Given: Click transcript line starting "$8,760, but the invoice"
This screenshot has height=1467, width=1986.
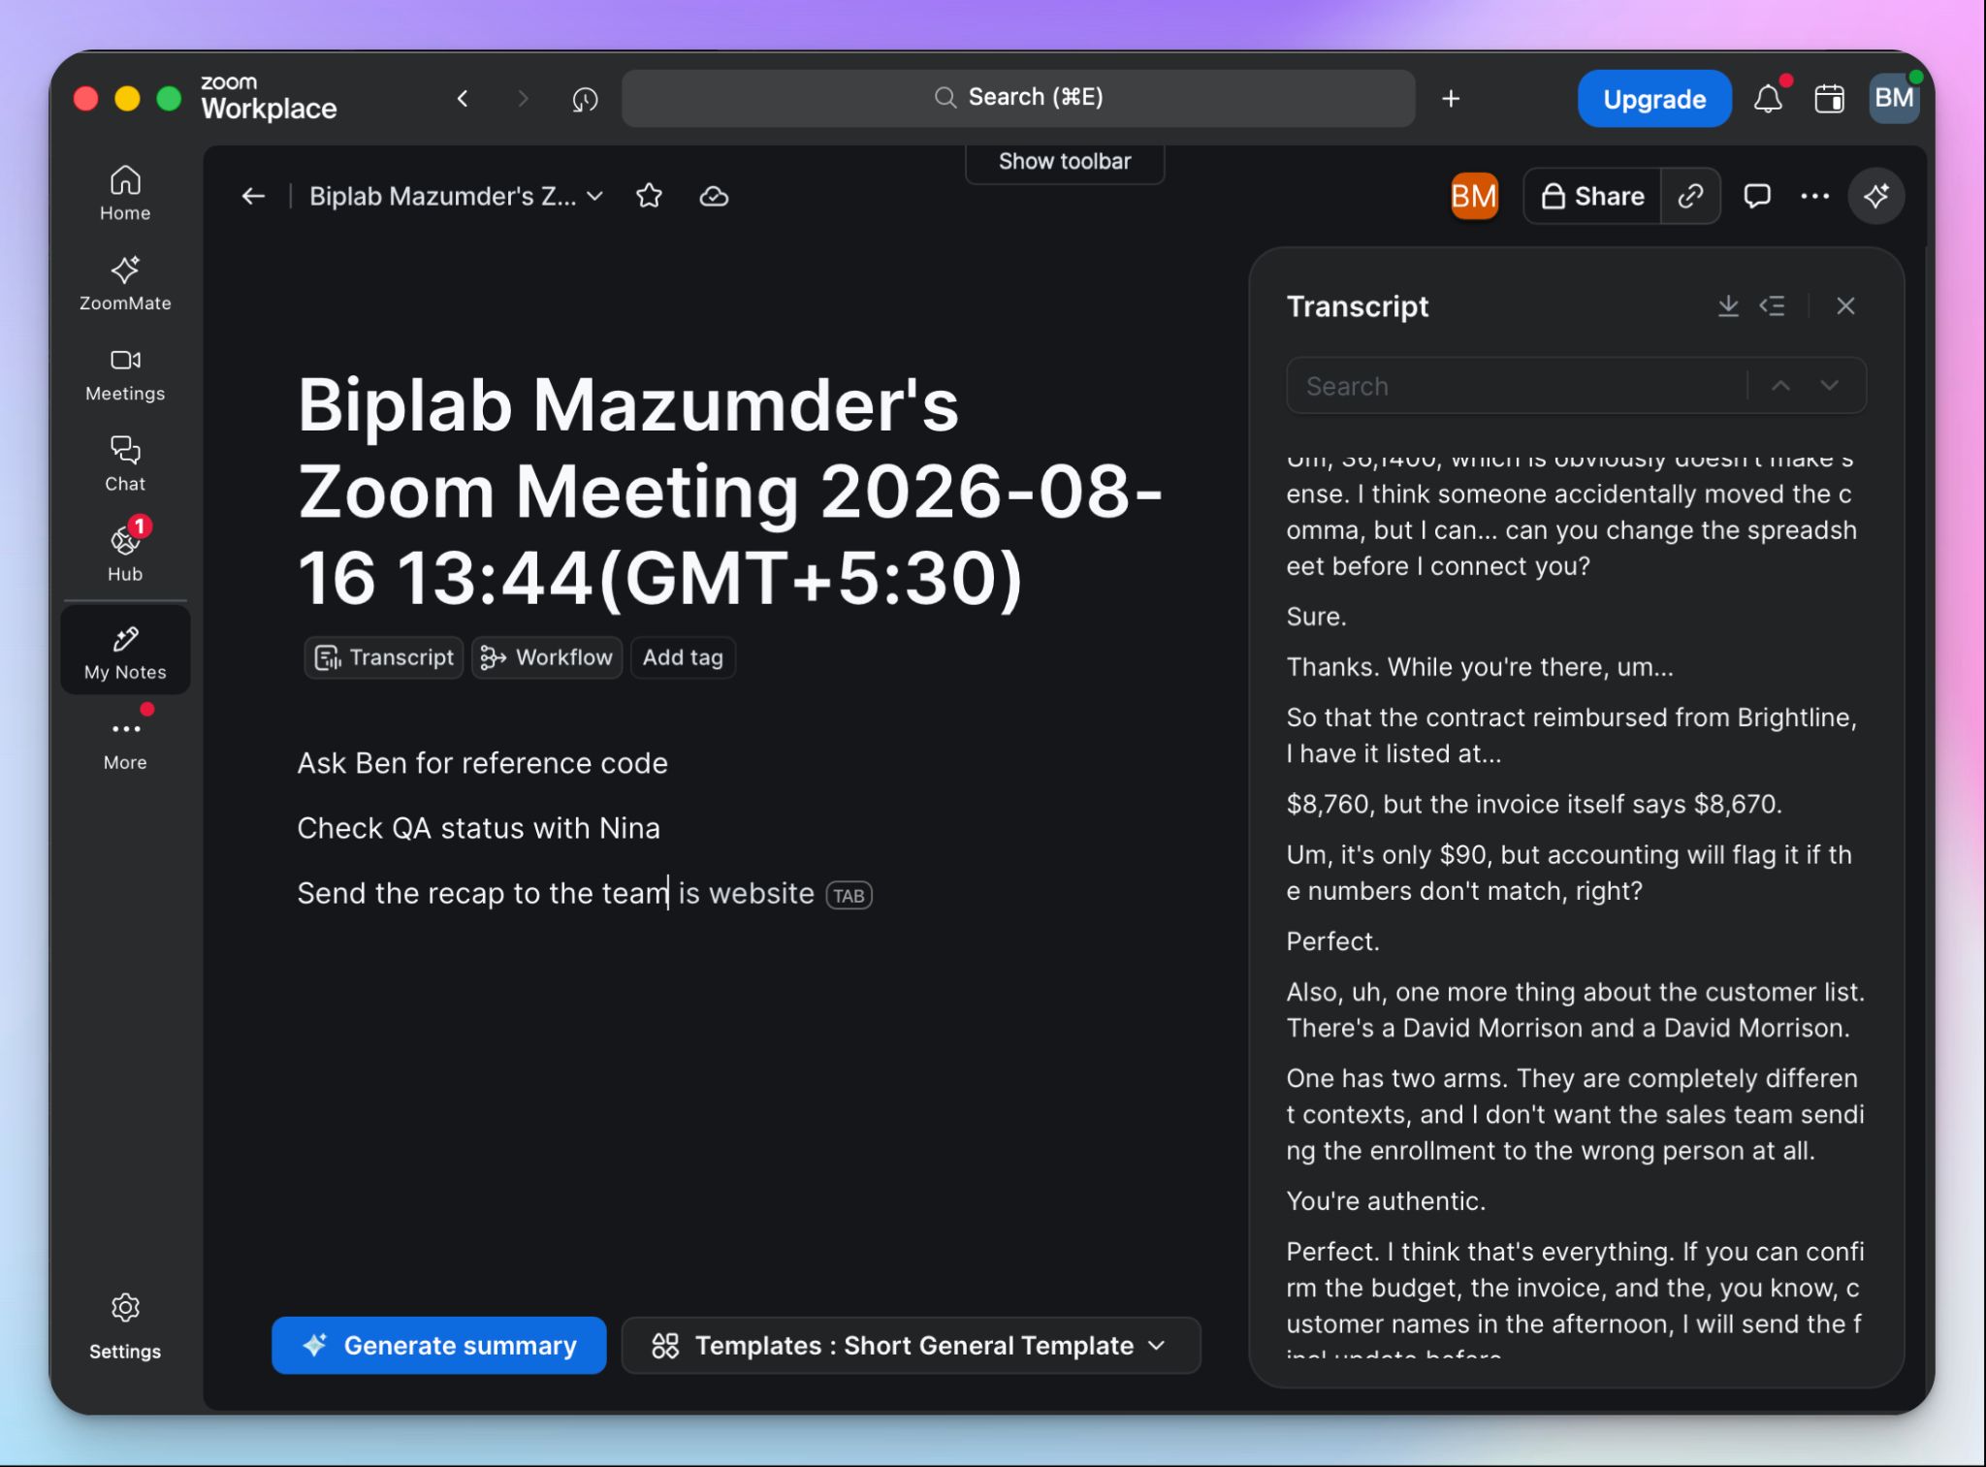Looking at the screenshot, I should click(1534, 804).
